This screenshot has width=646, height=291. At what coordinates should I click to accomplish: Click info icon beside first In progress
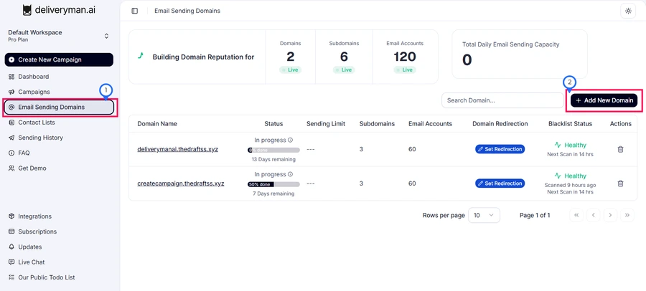pyautogui.click(x=291, y=140)
